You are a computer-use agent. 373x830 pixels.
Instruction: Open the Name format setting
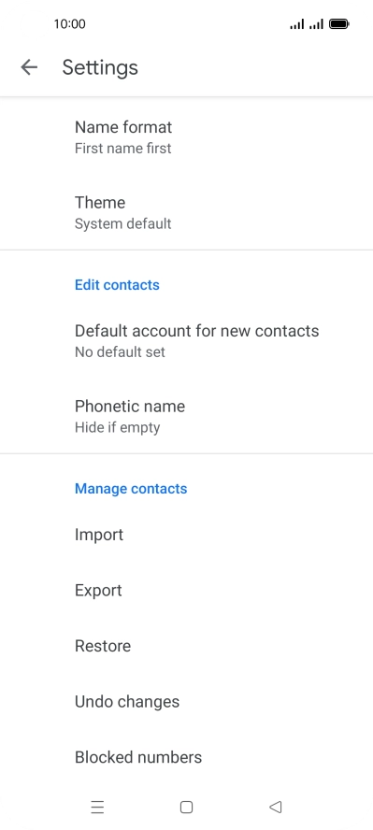tap(186, 136)
